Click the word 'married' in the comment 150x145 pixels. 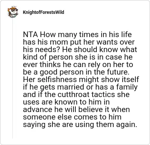(70, 87)
